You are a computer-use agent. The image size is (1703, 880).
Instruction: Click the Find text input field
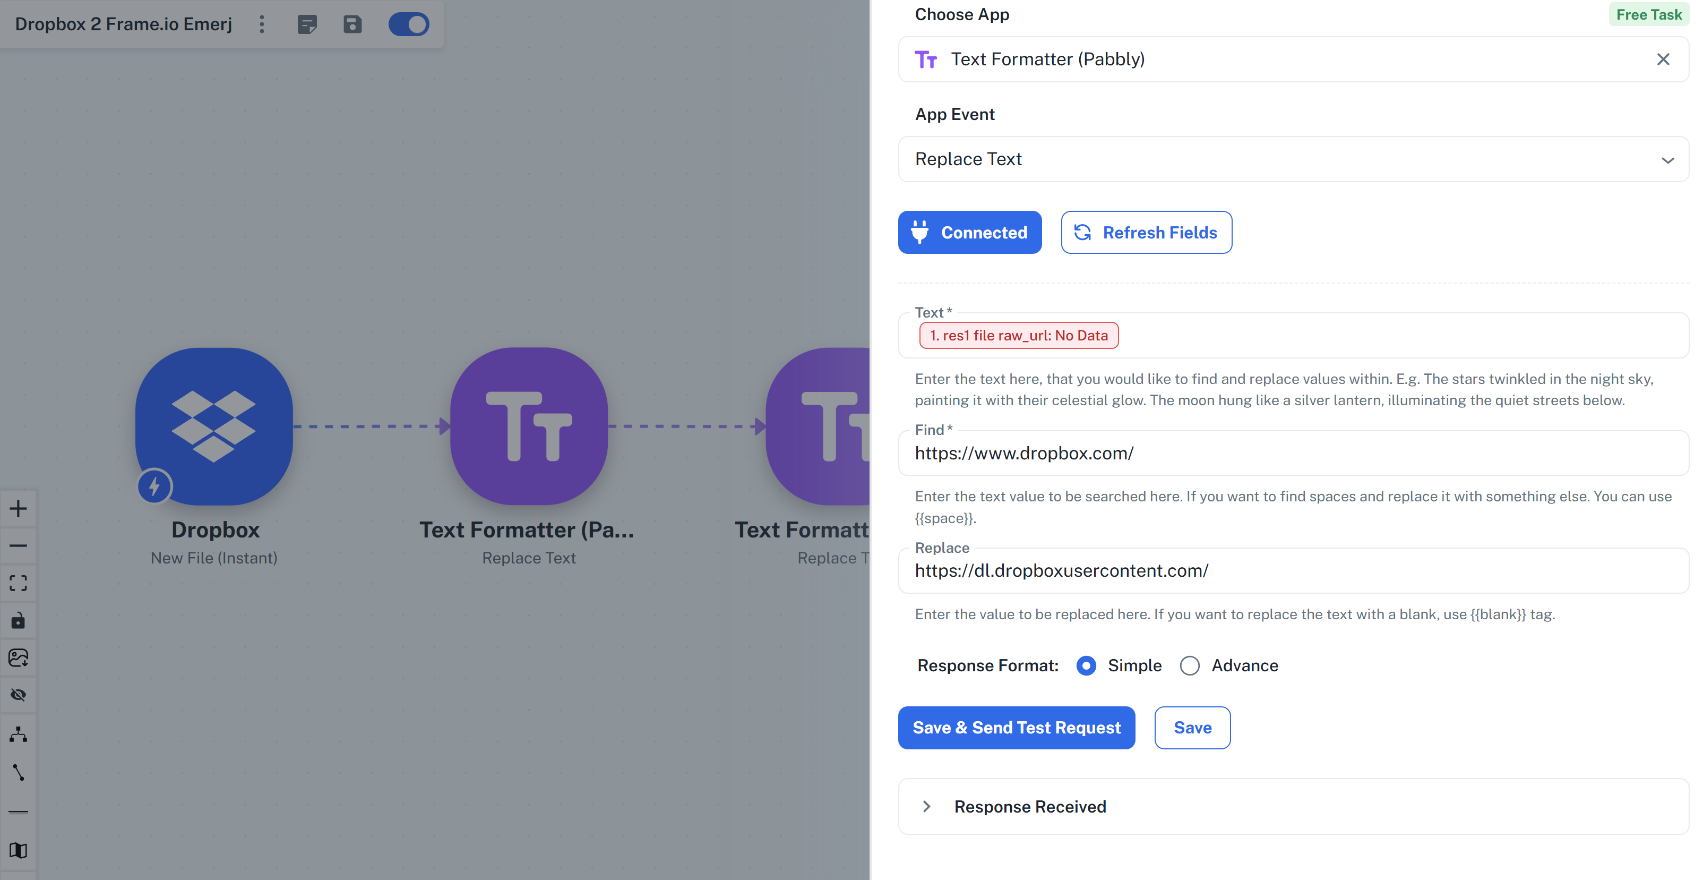click(x=1293, y=454)
